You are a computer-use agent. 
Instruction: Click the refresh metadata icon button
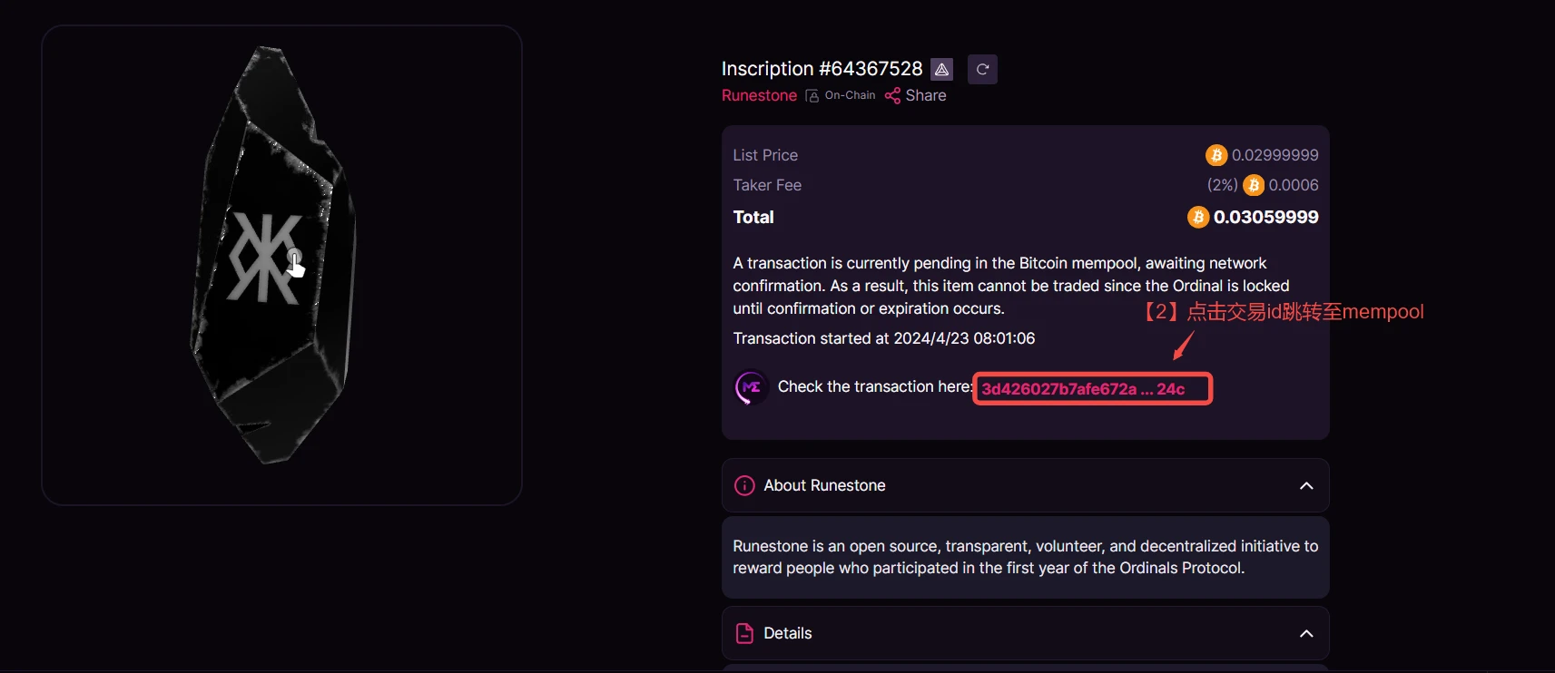982,70
